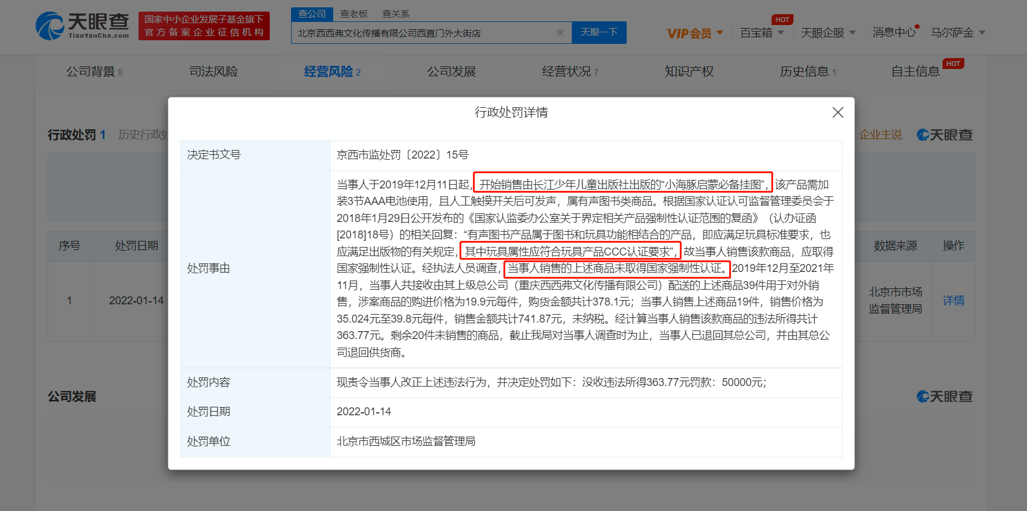Image resolution: width=1027 pixels, height=511 pixels.
Task: Clear the search box text
Action: [x=560, y=33]
